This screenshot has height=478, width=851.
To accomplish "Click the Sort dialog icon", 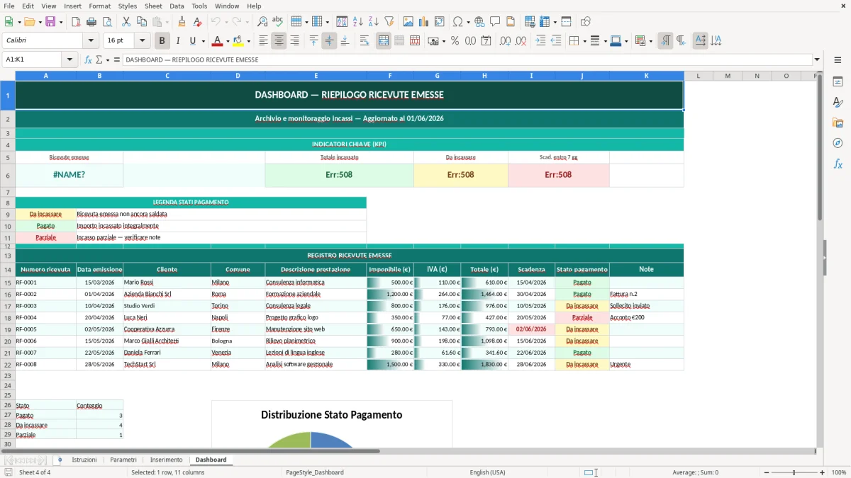I will click(342, 22).
